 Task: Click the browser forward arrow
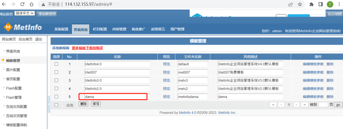click(x=13, y=4)
